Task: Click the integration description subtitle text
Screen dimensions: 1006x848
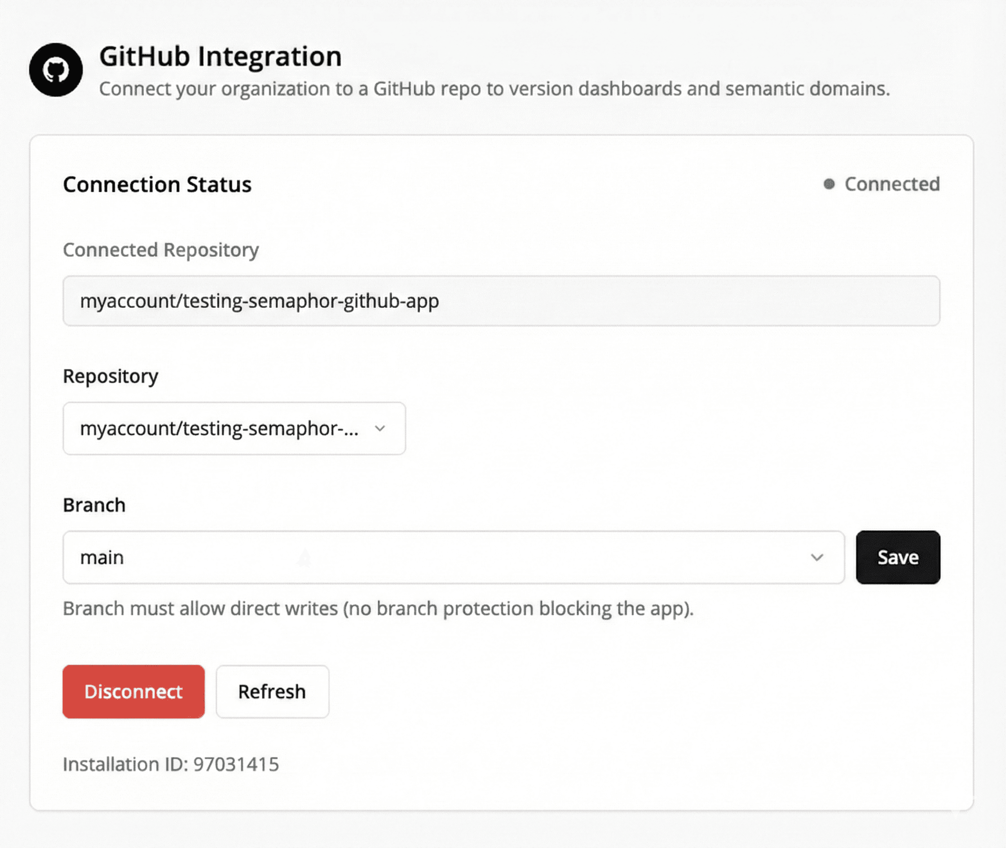Action: [494, 89]
